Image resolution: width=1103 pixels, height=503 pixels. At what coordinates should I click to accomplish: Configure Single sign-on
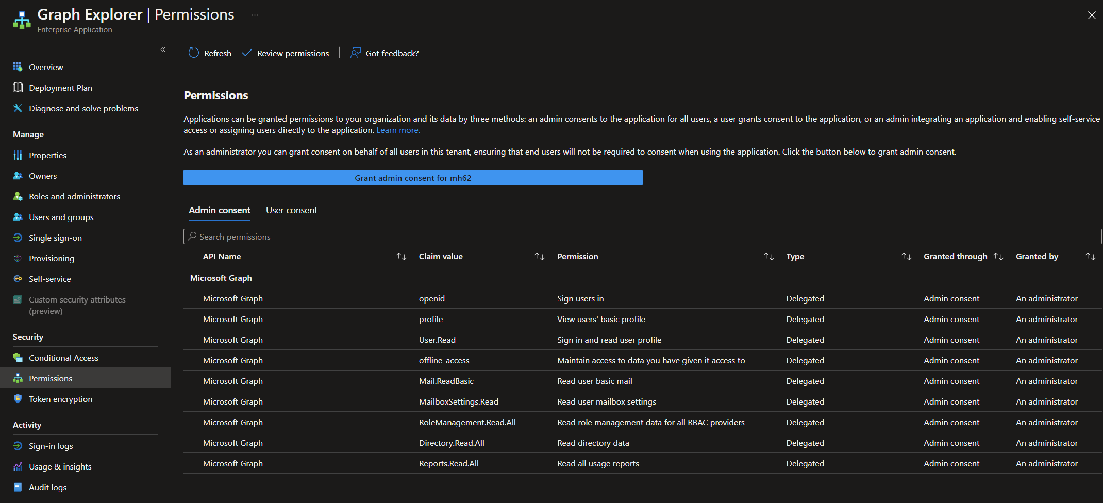click(x=55, y=238)
